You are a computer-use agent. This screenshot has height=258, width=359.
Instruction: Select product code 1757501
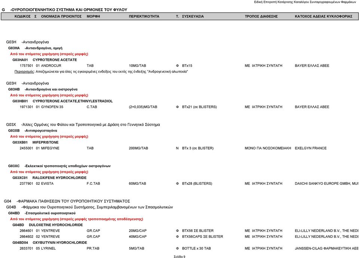26,66
